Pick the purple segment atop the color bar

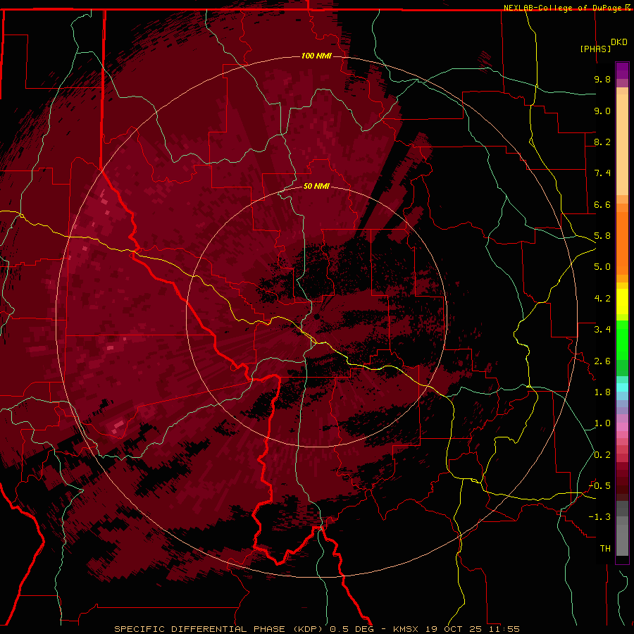(622, 70)
